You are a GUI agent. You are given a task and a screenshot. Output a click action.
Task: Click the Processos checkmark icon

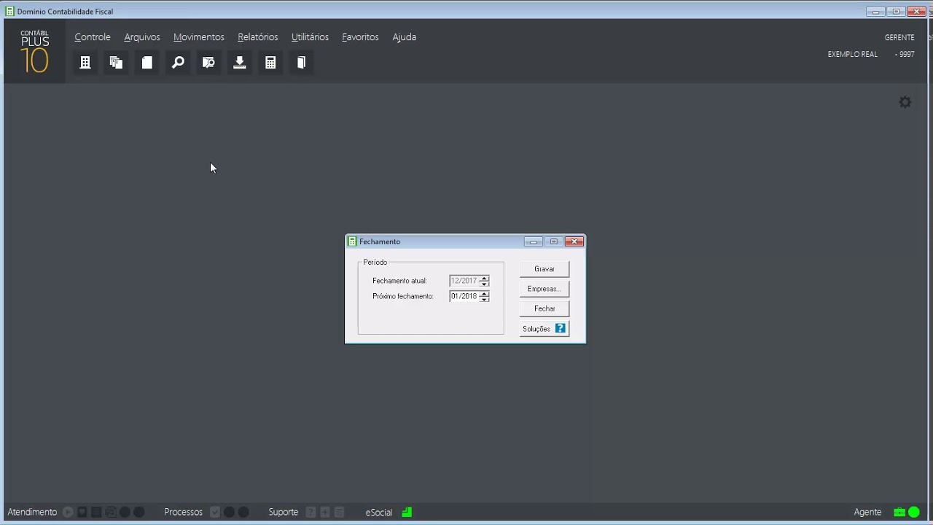pos(215,512)
